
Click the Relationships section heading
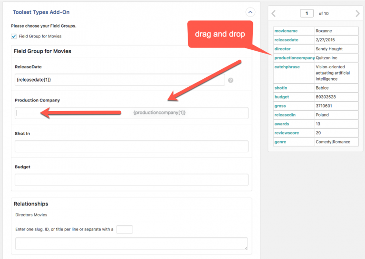point(31,203)
